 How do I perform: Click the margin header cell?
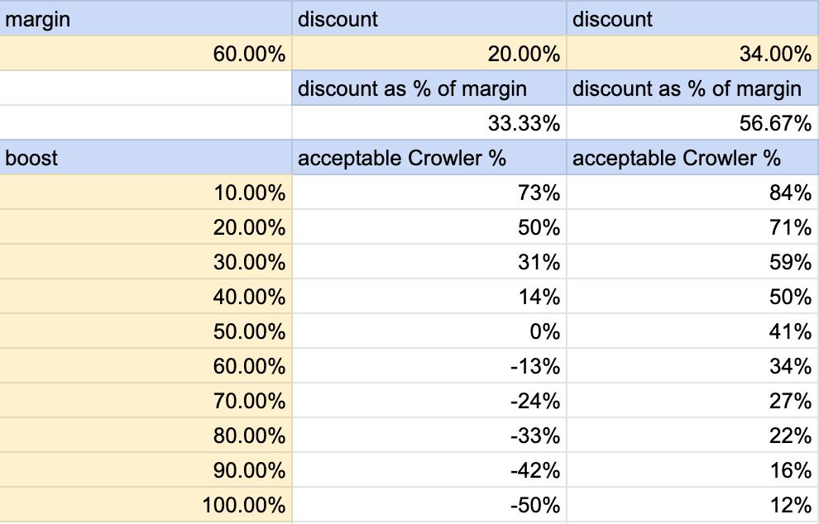[x=146, y=19]
